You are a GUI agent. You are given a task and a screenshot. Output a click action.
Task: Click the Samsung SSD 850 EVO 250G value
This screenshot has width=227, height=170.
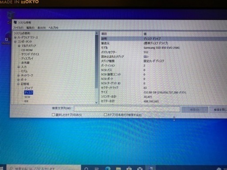coord(161,48)
